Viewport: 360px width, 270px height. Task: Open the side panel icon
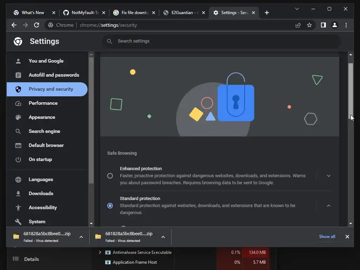pyautogui.click(x=323, y=25)
